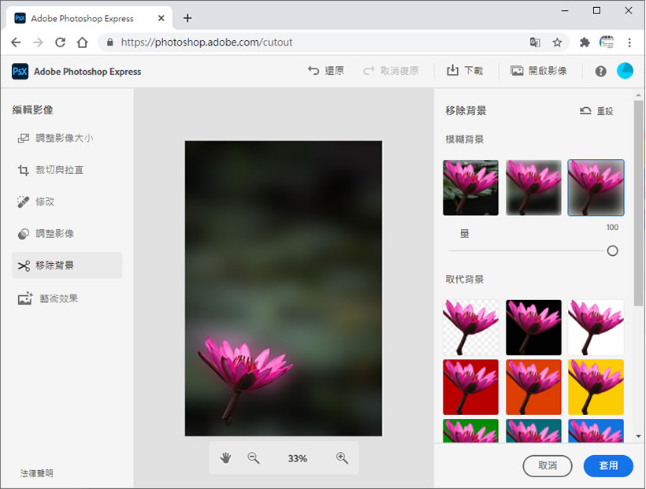
Task: Click the 下載 download icon
Action: click(x=452, y=70)
